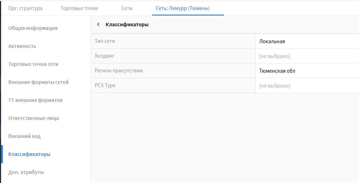Click the active Классификаторы sidebar item
Screen dimensions: 359x183
[29, 154]
